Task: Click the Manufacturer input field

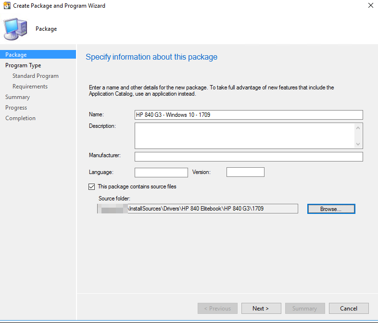Action: click(x=248, y=157)
